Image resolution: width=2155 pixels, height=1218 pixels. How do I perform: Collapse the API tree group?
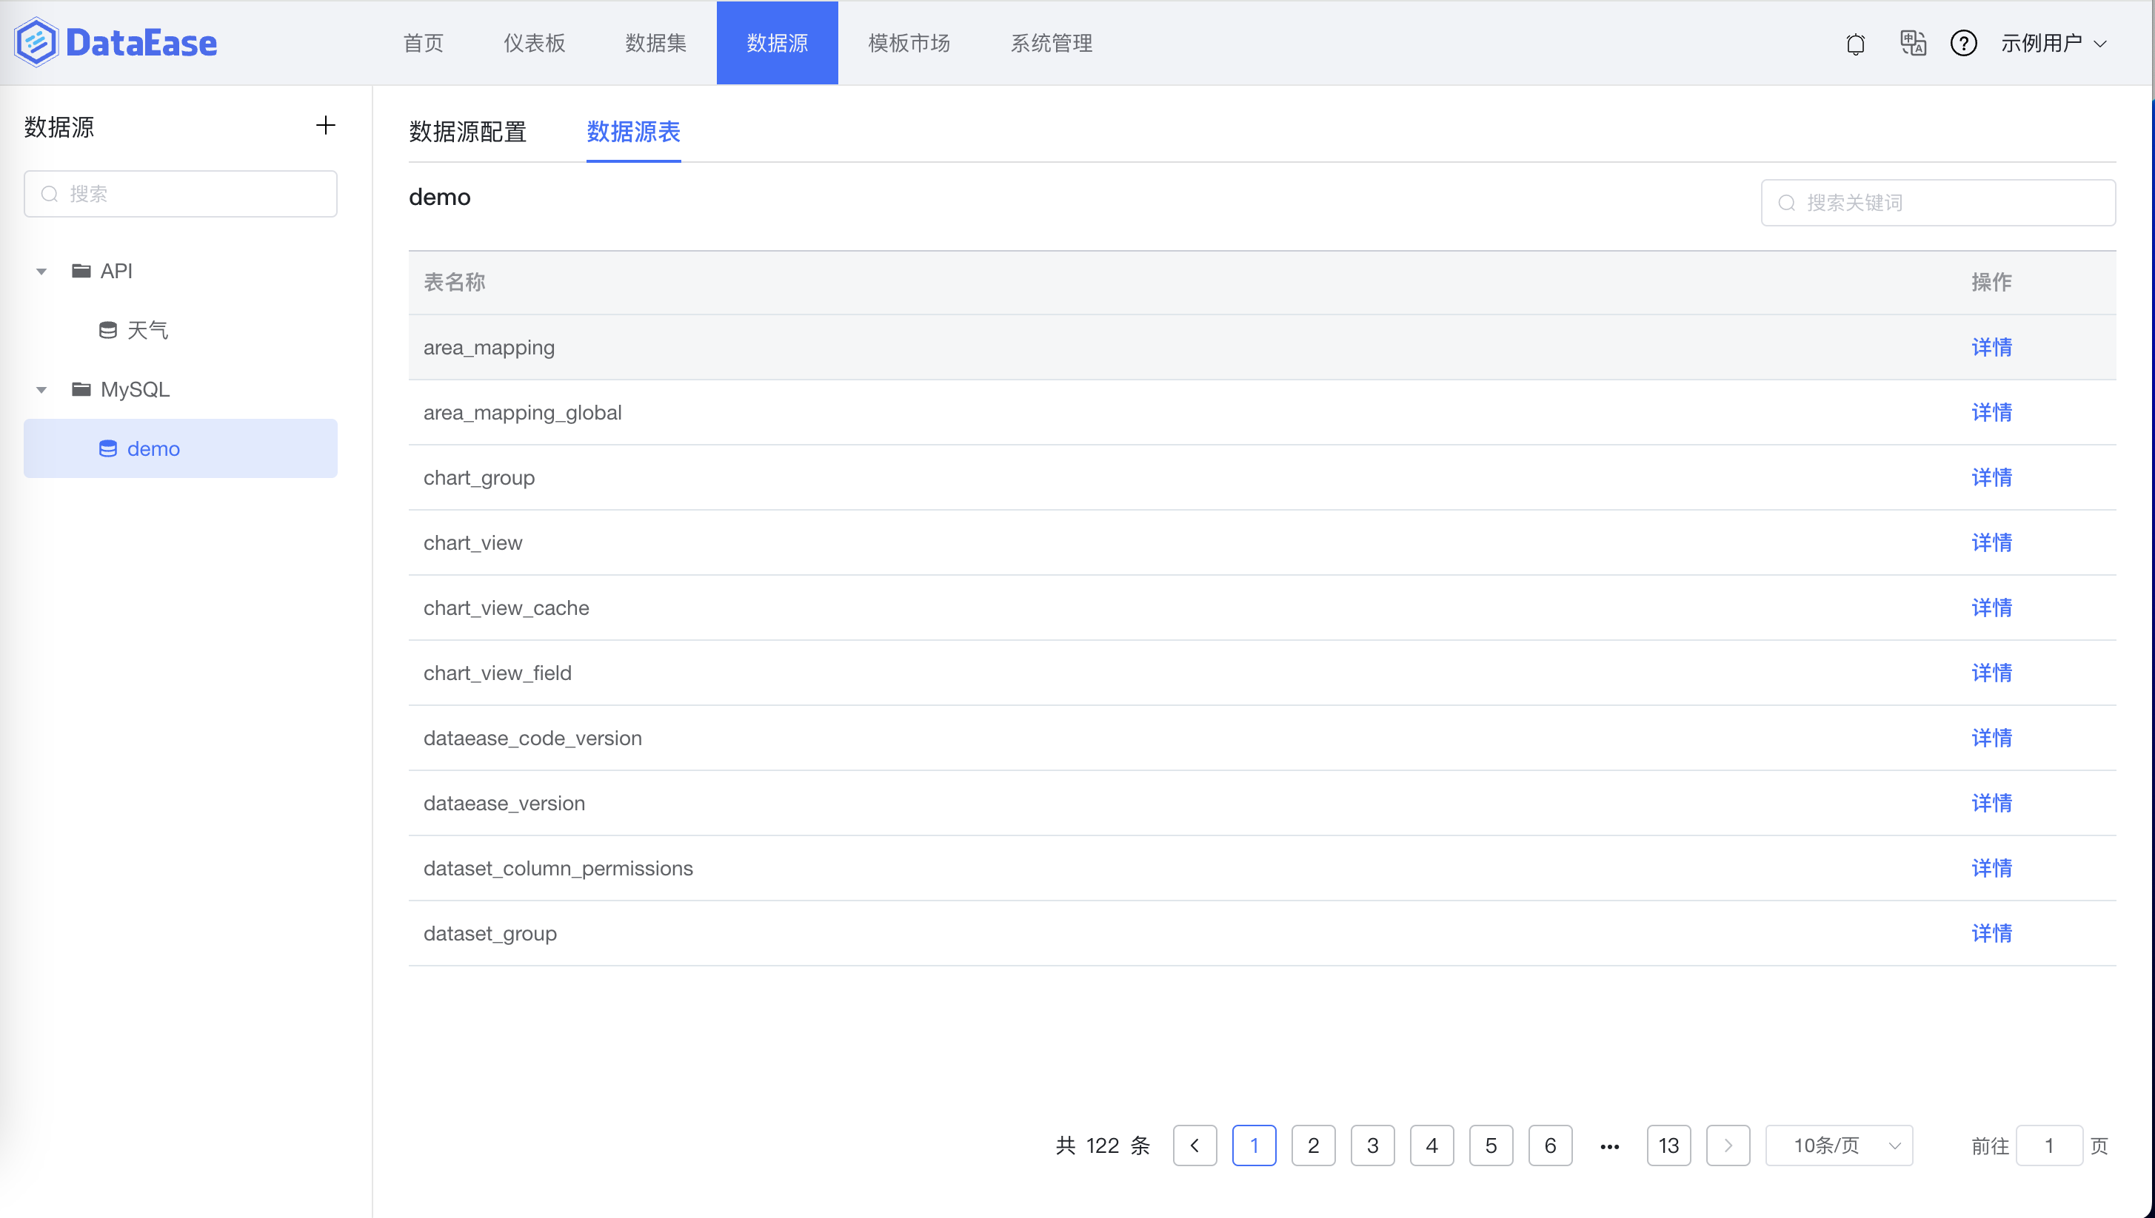(x=41, y=271)
